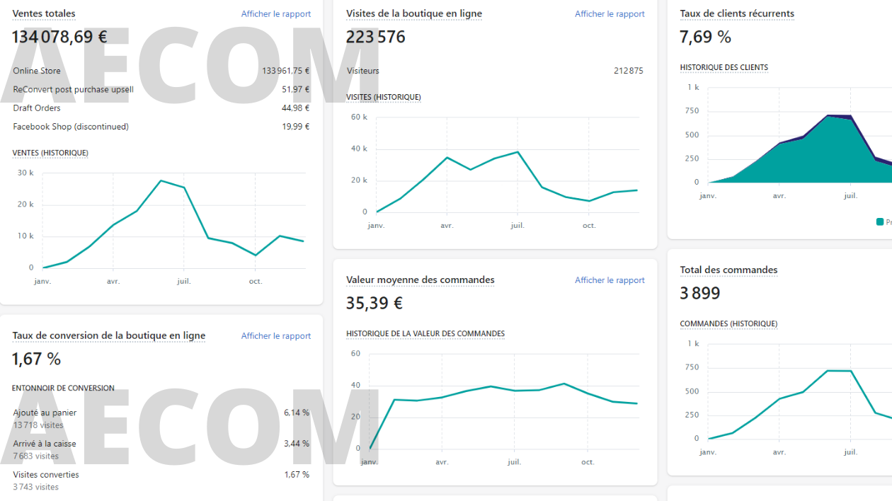The width and height of the screenshot is (892, 501).
Task: Click the Ventes totales card title
Action: point(44,13)
